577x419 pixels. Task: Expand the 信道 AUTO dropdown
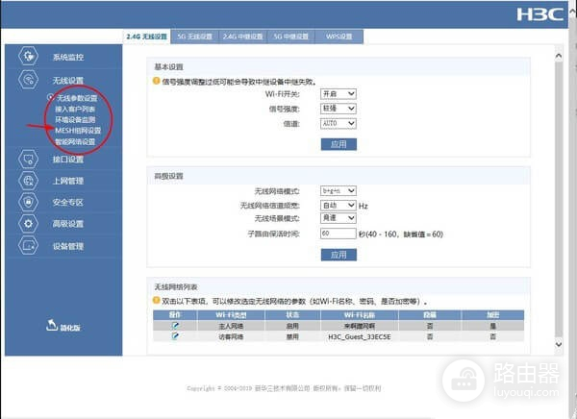338,123
